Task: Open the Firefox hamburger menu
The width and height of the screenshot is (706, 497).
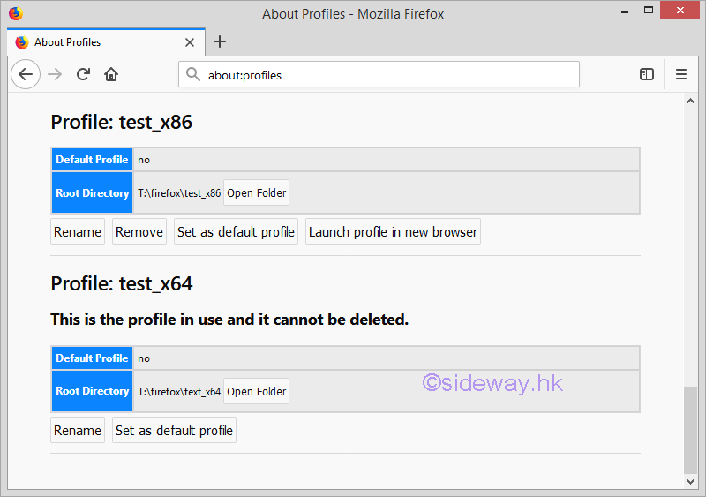Action: tap(680, 75)
